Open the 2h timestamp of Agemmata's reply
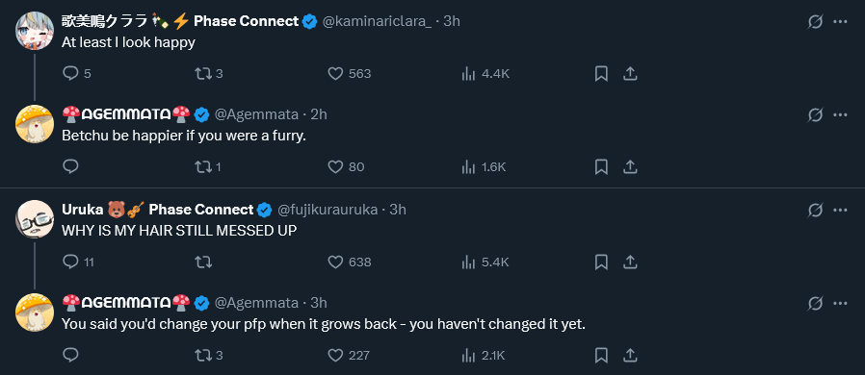865x375 pixels. click(x=319, y=114)
